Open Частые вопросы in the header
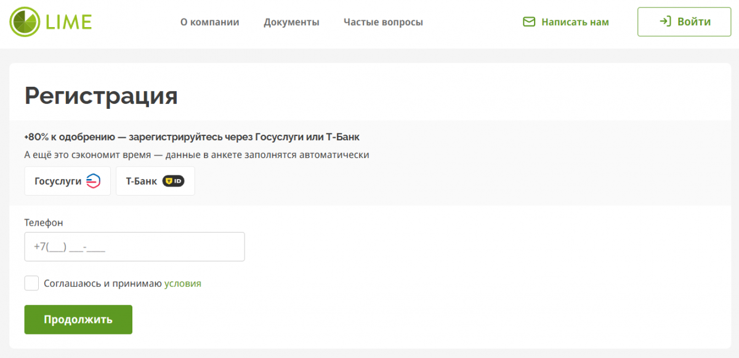The height and width of the screenshot is (358, 739). [x=383, y=22]
